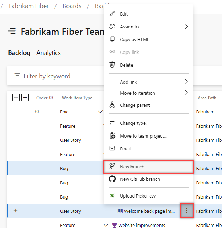Screen dimensions: 222x228
Task: Click the New branch git icon
Action: [x=112, y=166]
